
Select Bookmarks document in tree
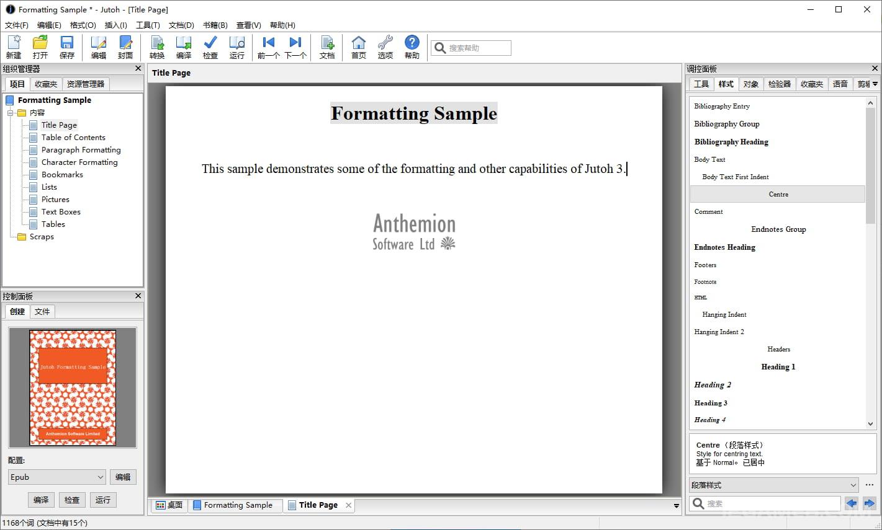click(62, 175)
